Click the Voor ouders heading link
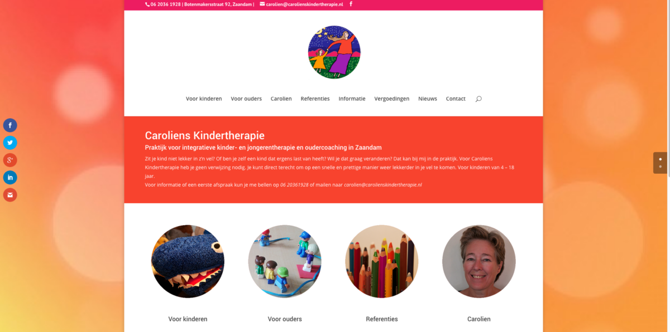Screen dimensions: 670x332 (285, 319)
